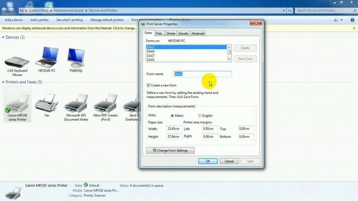Click Add a device in toolbar
This screenshot has height=201, width=358.
[13, 20]
